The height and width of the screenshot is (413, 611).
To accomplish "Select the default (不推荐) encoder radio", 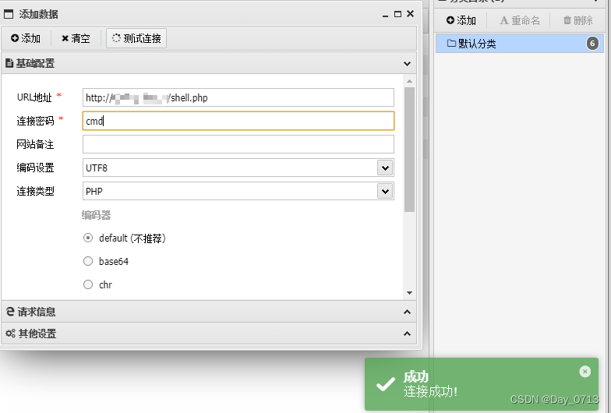I will click(x=88, y=238).
